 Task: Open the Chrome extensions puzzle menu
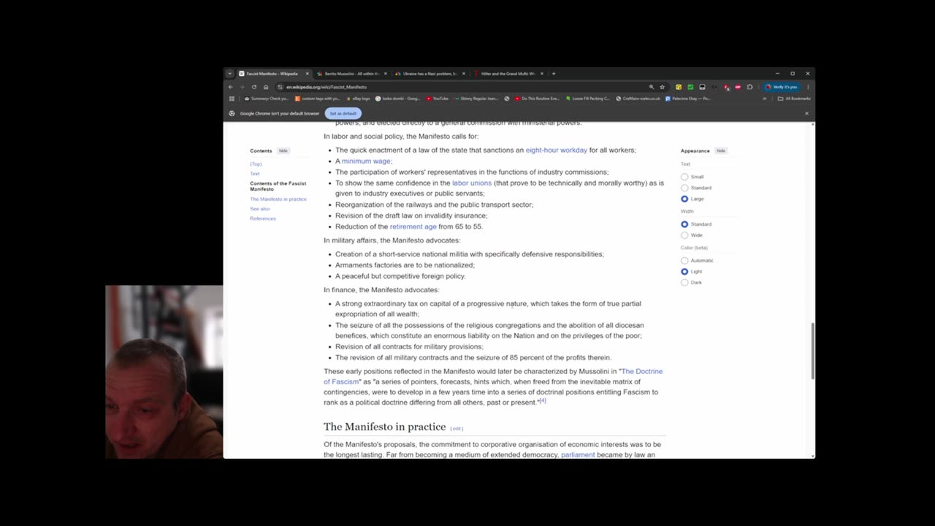pos(749,87)
